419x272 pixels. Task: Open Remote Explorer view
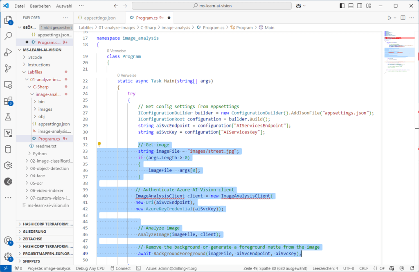[8, 85]
